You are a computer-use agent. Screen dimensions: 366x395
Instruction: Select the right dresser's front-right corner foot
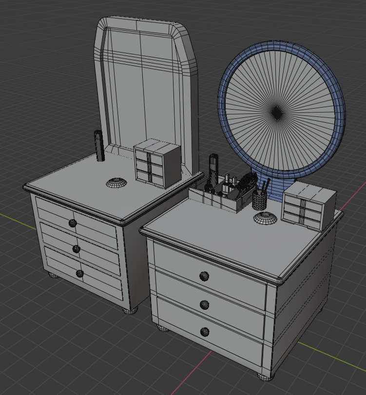pyautogui.click(x=266, y=377)
